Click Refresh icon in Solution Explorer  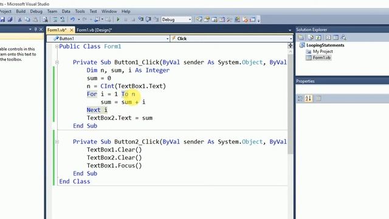click(x=318, y=38)
